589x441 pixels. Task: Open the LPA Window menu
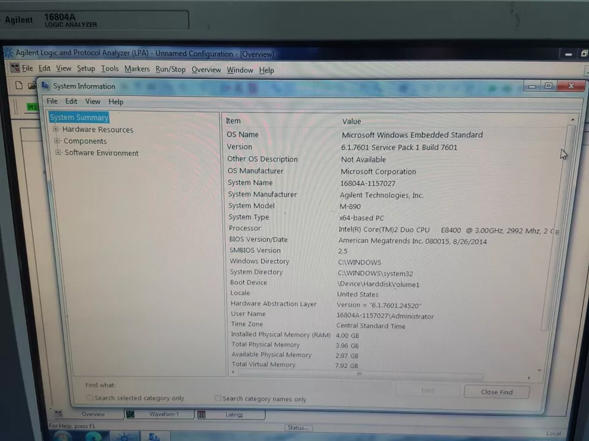point(240,70)
